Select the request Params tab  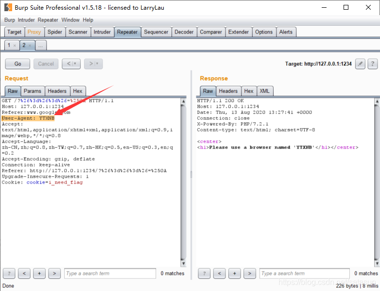point(33,91)
